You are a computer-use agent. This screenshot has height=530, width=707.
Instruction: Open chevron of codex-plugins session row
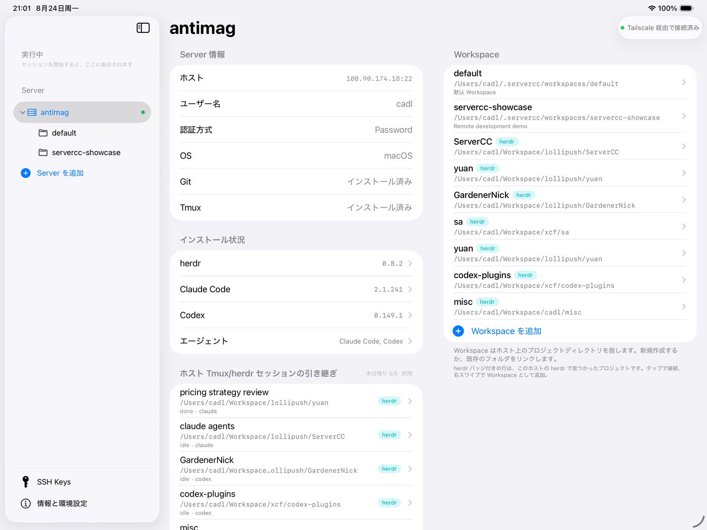(410, 503)
